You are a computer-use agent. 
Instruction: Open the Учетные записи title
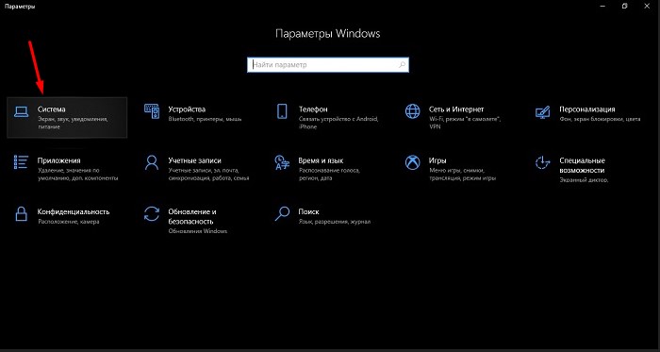[195, 160]
